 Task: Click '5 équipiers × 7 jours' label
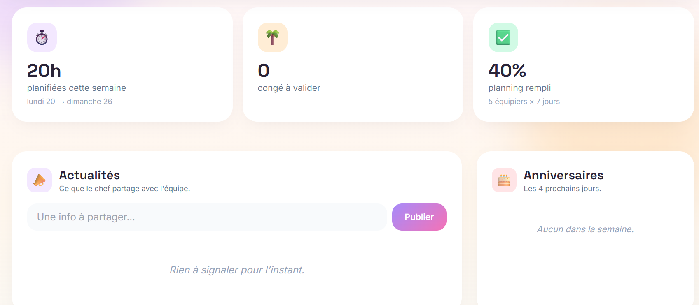(524, 101)
